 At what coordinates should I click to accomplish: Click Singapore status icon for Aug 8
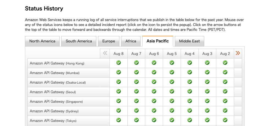coord(119,101)
